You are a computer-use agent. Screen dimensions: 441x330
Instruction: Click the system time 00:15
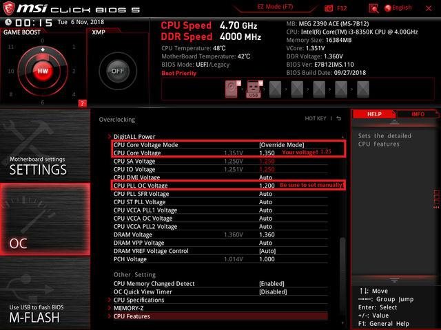[x=34, y=23]
